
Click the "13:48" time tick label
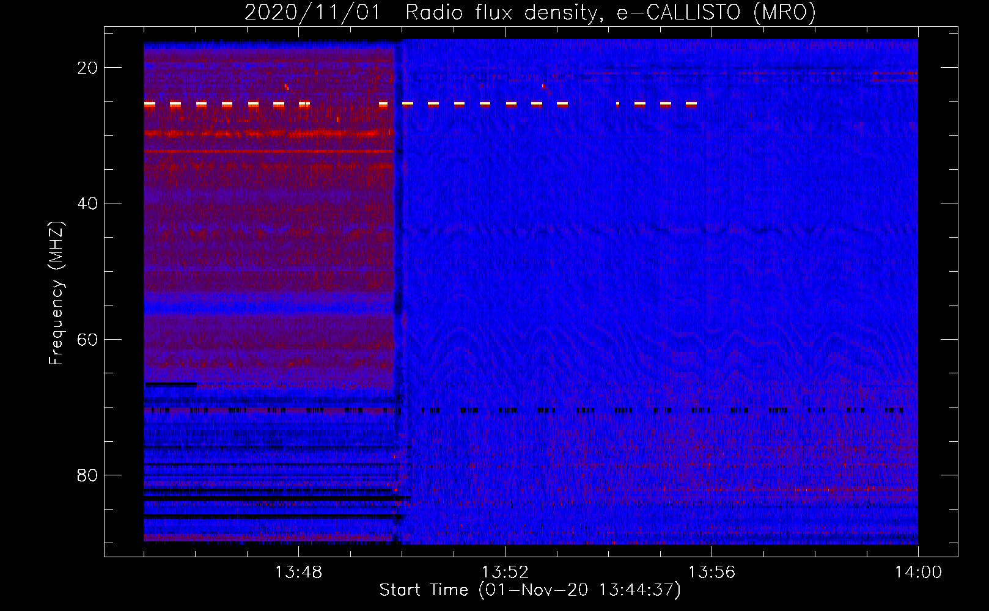[x=299, y=573]
